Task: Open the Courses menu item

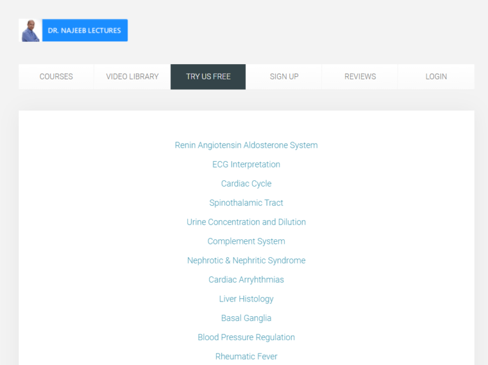Action: pos(56,77)
